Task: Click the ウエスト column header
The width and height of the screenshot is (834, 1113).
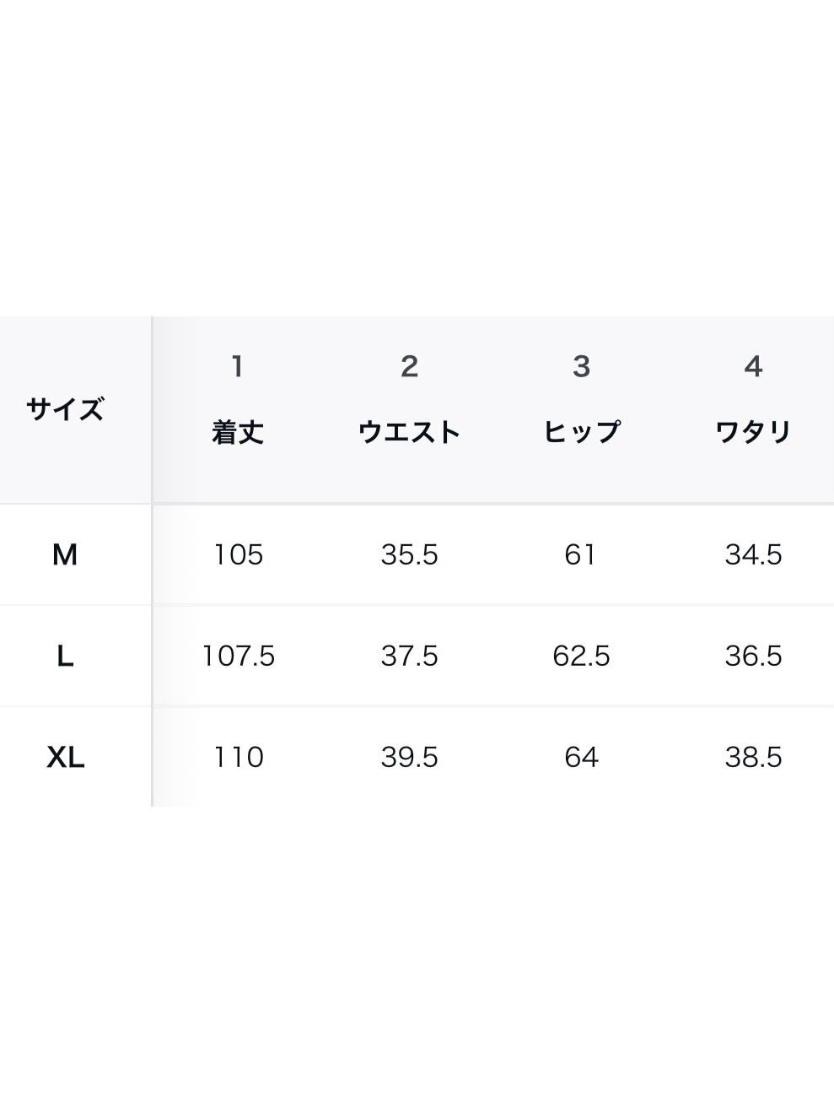Action: [409, 432]
